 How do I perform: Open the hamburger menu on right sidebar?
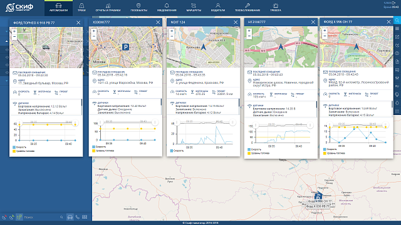click(397, 29)
